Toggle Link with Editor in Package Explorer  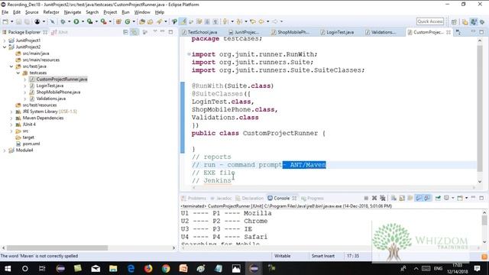click(134, 32)
